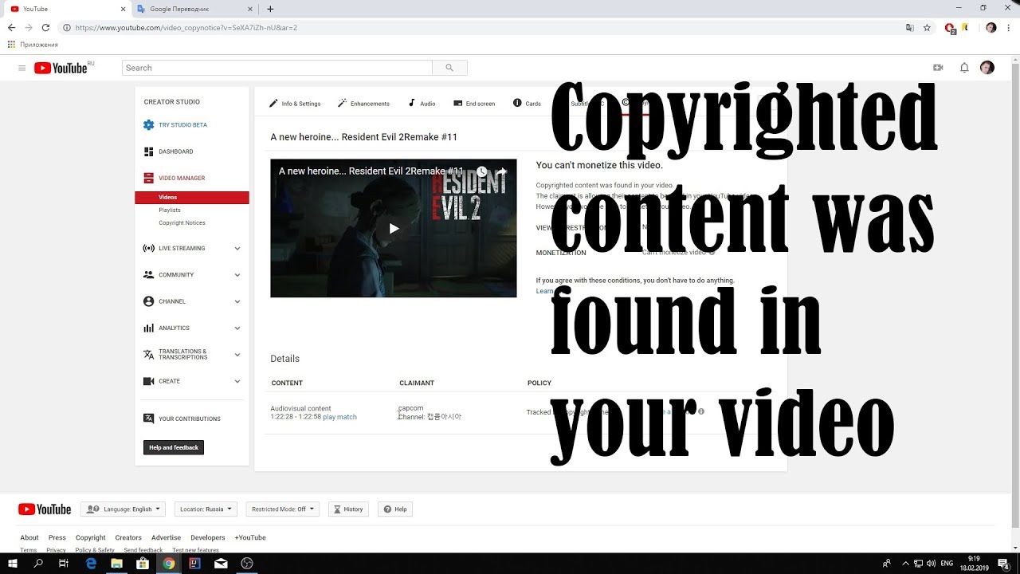Click the Video Manager icon

click(x=148, y=179)
